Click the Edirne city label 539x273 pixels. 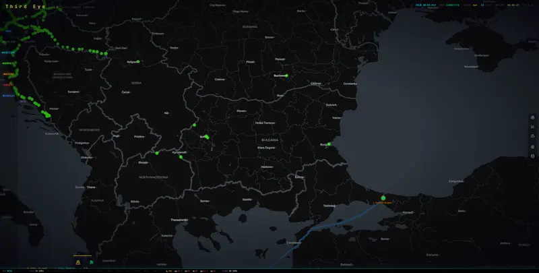[299, 177]
